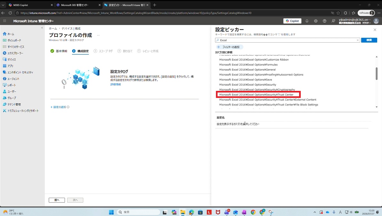Open File Explorer from the taskbar
The image size is (382, 216).
[x=182, y=212]
